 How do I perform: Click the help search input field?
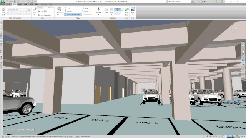(179, 2)
